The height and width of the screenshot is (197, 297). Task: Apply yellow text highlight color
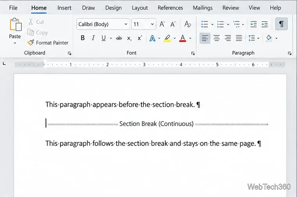coord(167,38)
